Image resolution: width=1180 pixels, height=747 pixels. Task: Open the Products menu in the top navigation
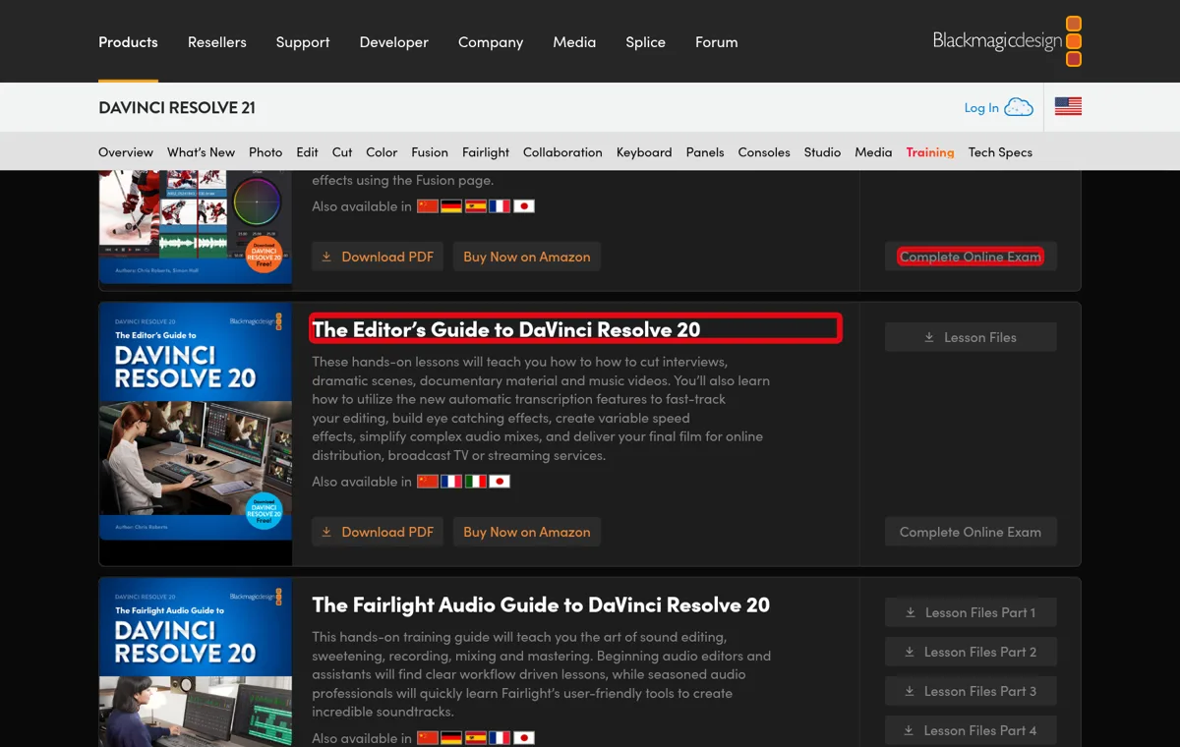(x=128, y=42)
